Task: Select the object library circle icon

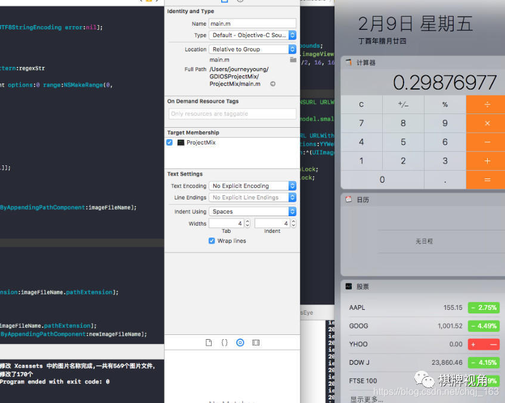Action: [240, 342]
